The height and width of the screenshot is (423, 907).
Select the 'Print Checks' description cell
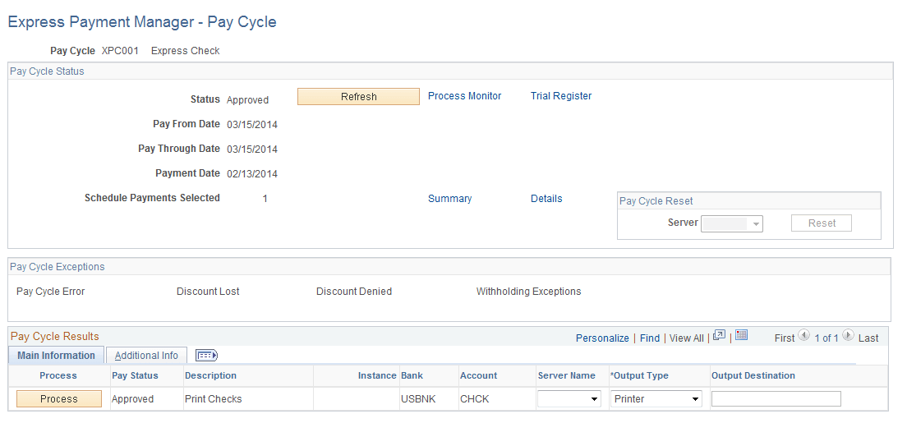[214, 398]
